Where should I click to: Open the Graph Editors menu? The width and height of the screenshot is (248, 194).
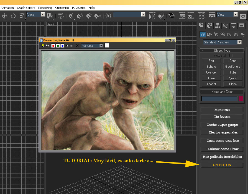[x=26, y=8]
